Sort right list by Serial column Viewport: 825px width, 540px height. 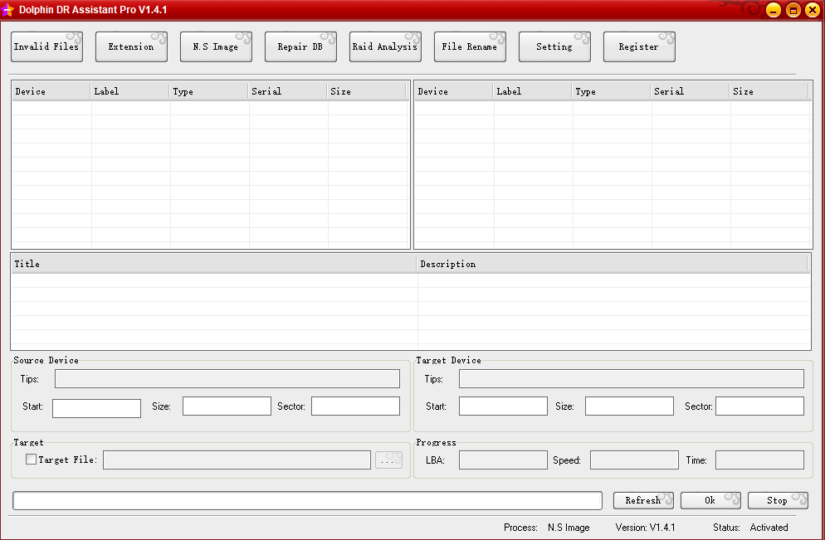(x=691, y=91)
